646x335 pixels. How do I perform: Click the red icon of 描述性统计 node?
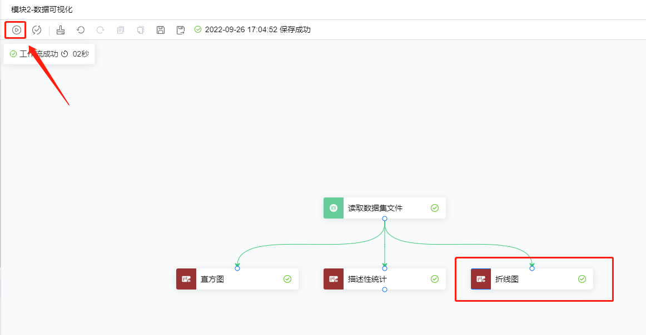point(334,279)
